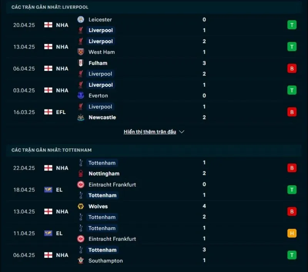Select the West Ham club crest

point(81,52)
